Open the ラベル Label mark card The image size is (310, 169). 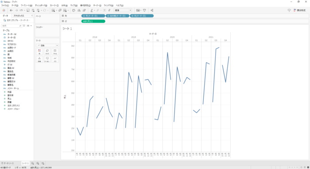pyautogui.click(x=55, y=52)
